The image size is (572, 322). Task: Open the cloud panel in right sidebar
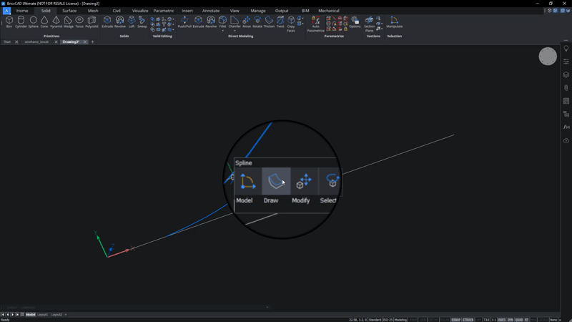(566, 140)
